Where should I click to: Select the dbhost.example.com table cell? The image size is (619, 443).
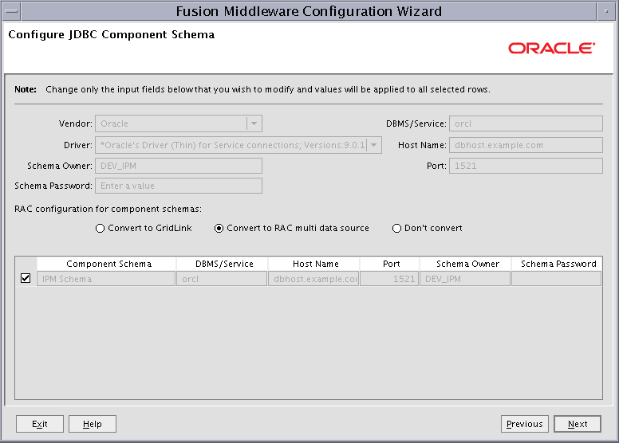[x=313, y=279]
